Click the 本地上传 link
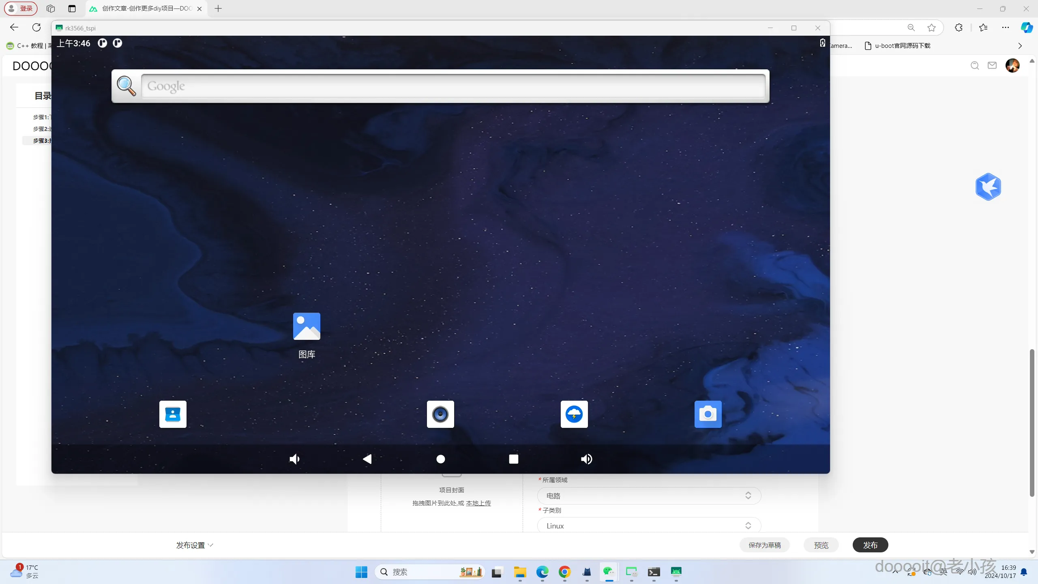The image size is (1038, 584). (x=478, y=503)
